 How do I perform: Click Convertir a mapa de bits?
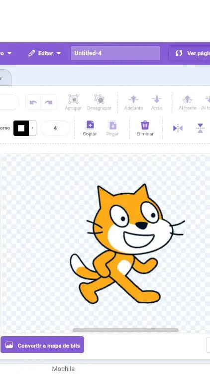pyautogui.click(x=42, y=345)
